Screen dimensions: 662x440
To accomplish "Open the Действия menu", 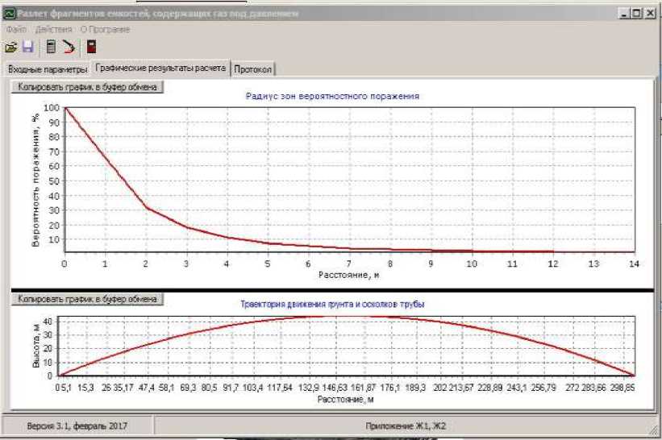I will click(x=53, y=30).
